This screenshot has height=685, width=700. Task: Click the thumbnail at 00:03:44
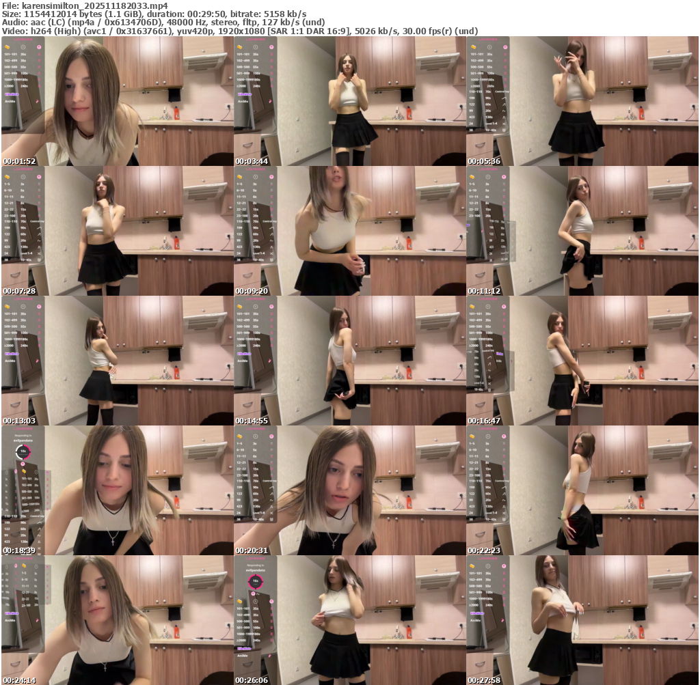(x=350, y=101)
